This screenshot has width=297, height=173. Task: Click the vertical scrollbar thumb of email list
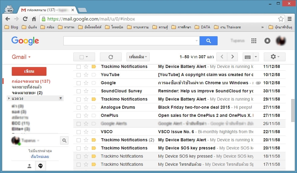293,111
